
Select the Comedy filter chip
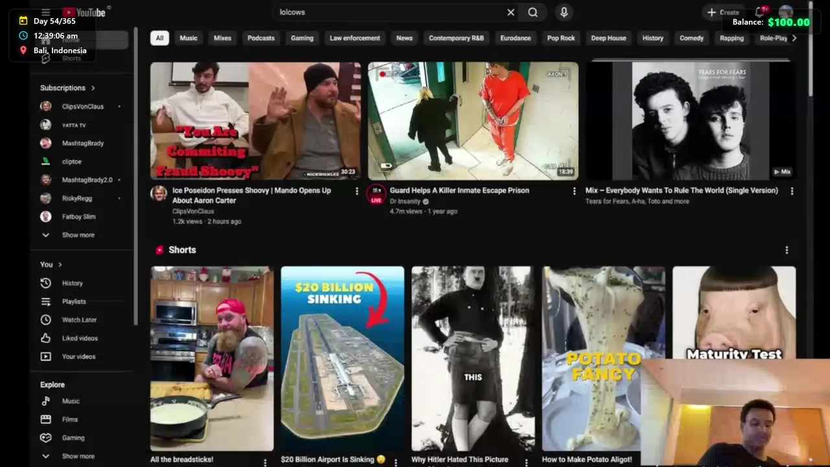[x=691, y=38]
